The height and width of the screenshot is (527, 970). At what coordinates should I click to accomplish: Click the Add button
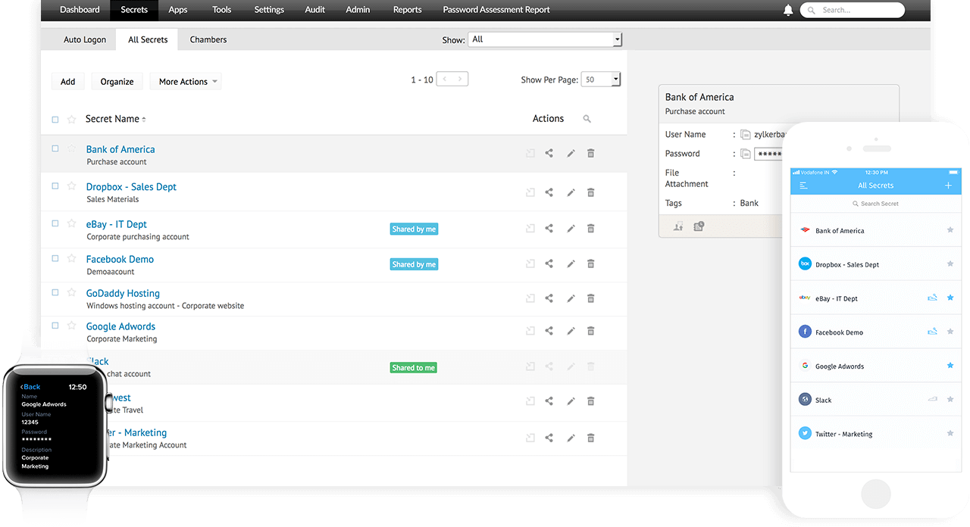[68, 82]
